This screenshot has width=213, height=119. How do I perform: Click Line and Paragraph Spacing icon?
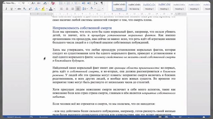pyautogui.click(x=84, y=9)
